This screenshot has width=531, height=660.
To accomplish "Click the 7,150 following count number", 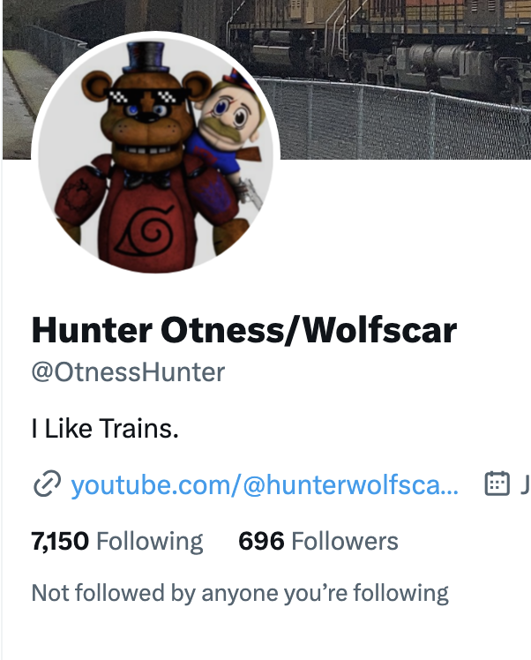I will [x=60, y=541].
